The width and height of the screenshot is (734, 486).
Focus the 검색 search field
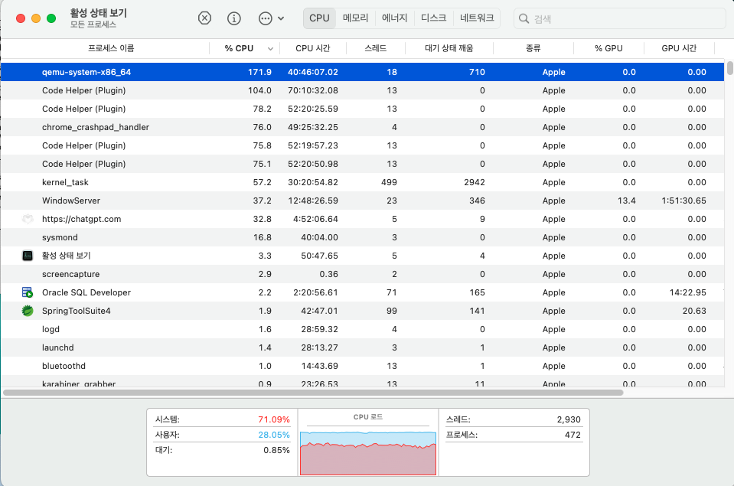click(x=619, y=18)
